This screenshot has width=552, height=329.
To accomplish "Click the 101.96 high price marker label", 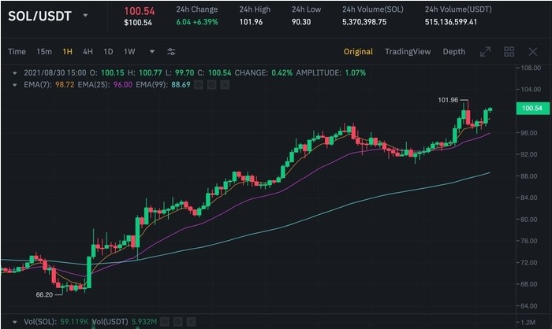I will tap(448, 100).
